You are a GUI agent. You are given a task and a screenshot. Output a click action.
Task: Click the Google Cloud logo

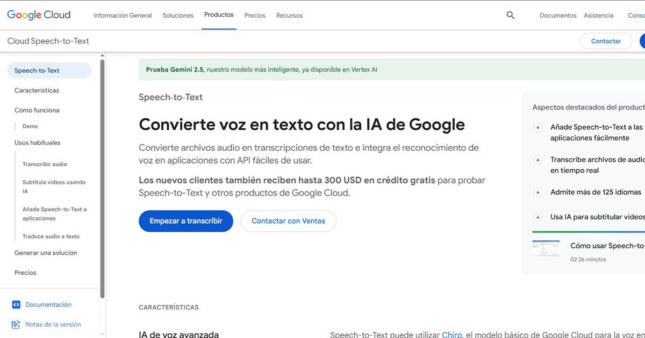coord(39,15)
